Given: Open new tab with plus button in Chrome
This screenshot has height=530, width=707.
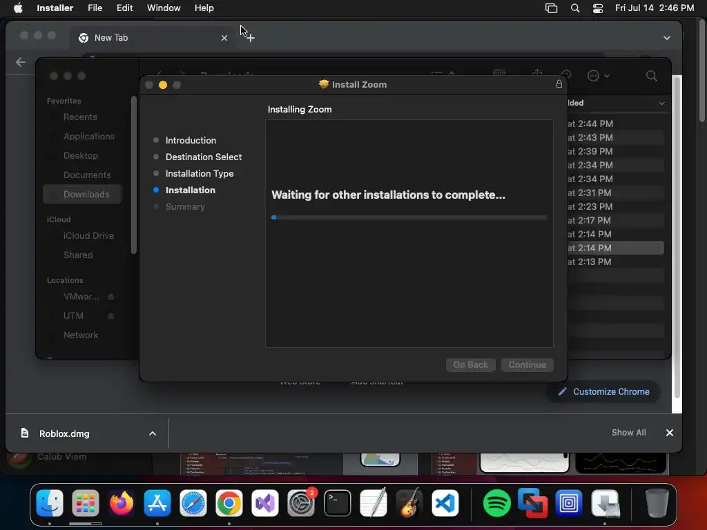Looking at the screenshot, I should (251, 38).
